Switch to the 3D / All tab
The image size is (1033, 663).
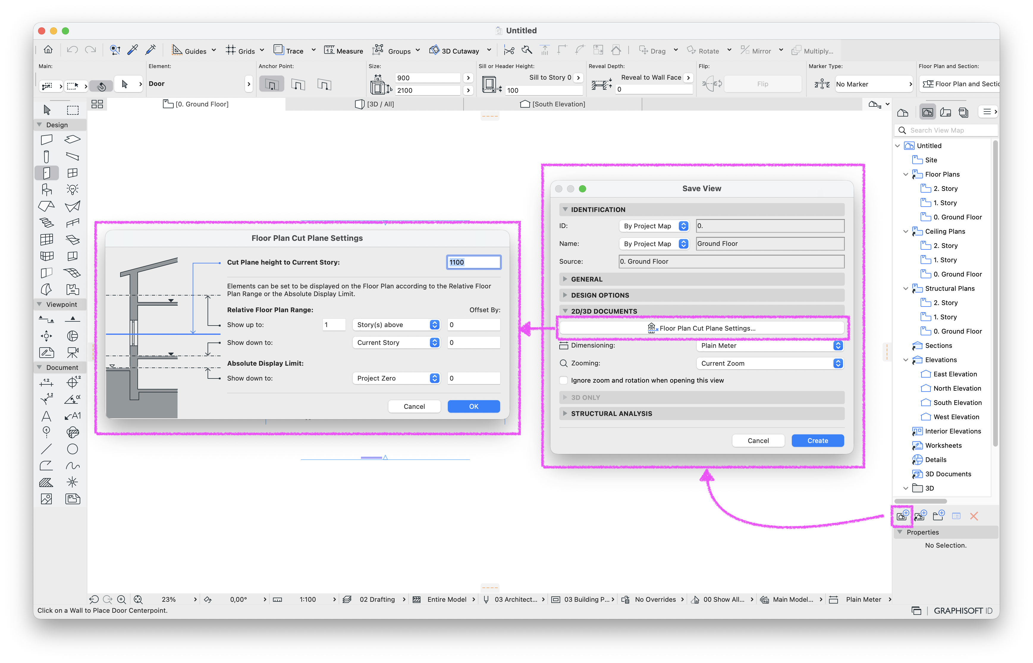pos(375,104)
